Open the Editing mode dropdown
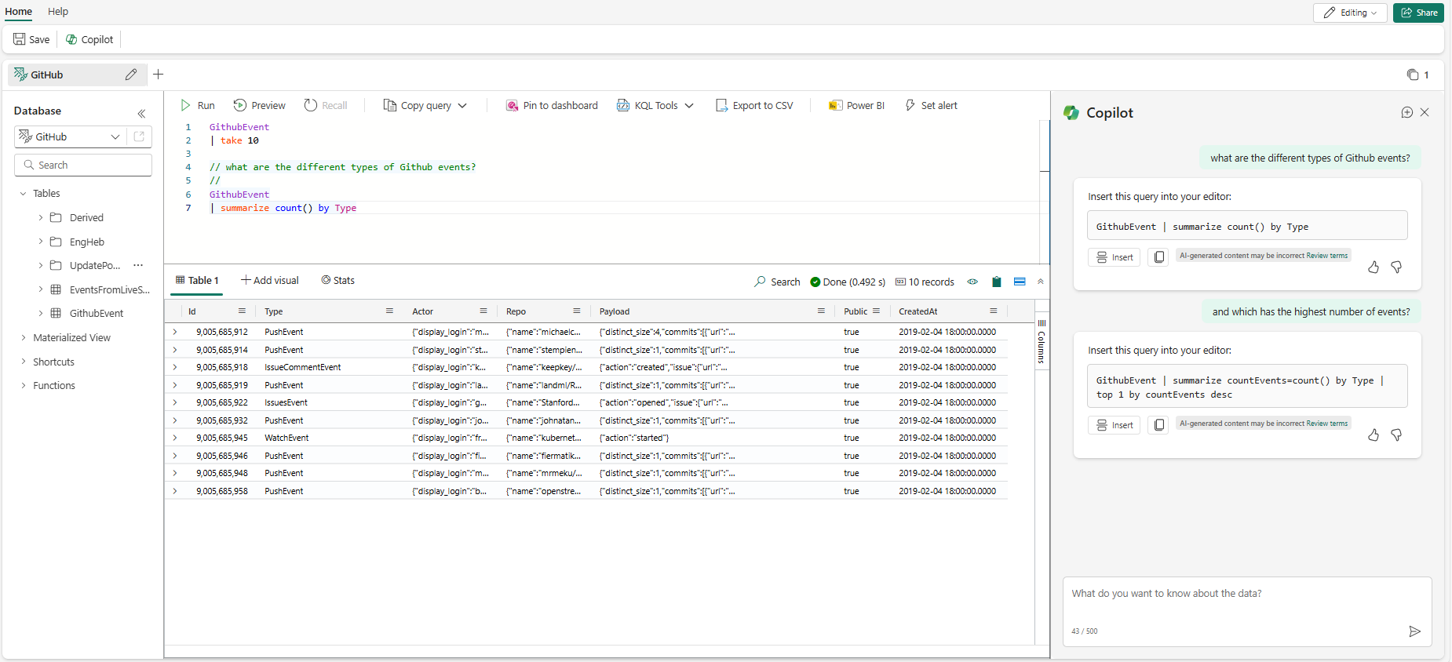Viewport: 1452px width, 662px height. (x=1350, y=13)
